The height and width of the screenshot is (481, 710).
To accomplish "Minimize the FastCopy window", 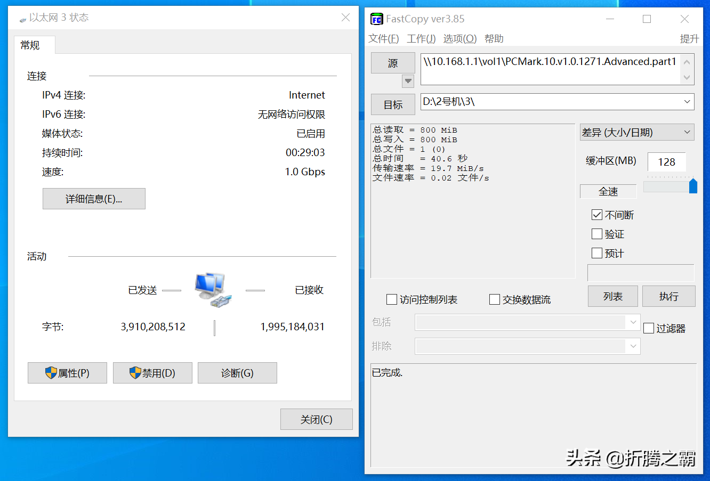I will point(610,19).
